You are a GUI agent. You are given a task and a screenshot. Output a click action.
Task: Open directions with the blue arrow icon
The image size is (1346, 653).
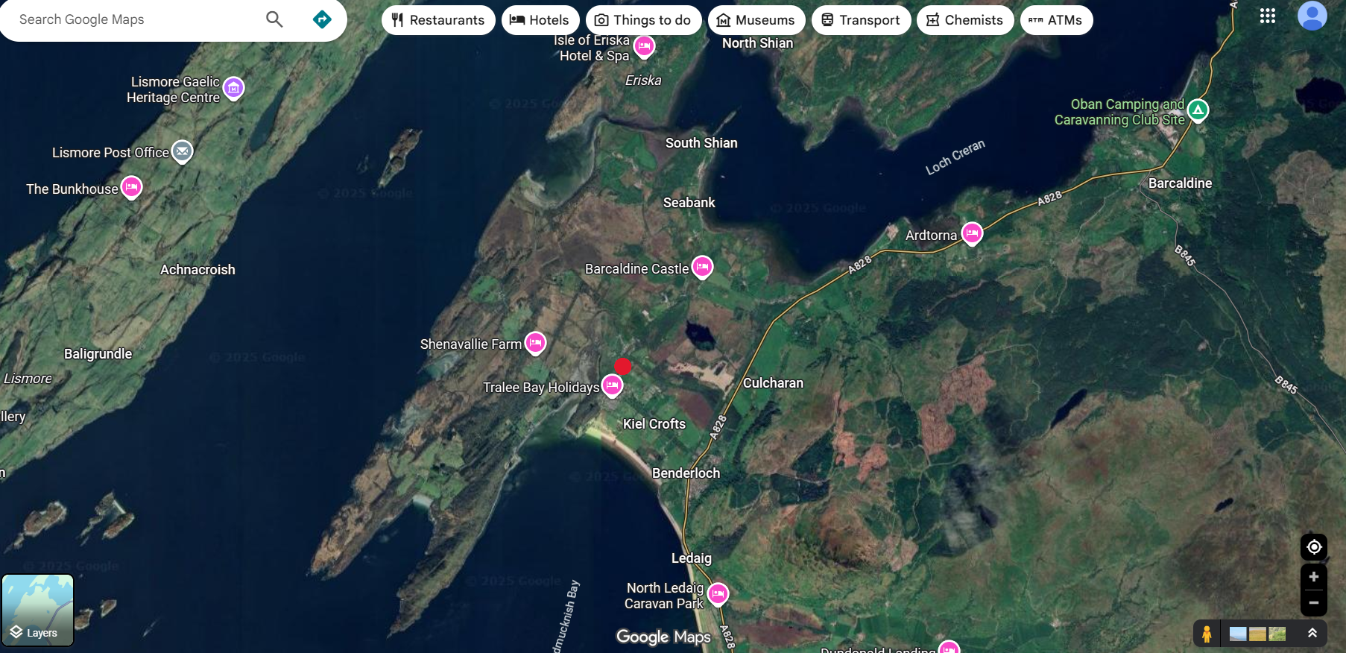click(322, 19)
